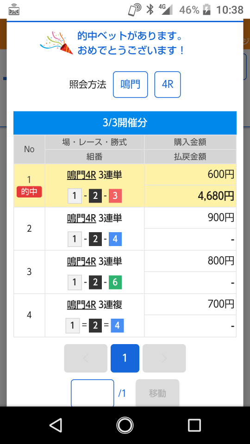This screenshot has width=250, height=444.
Task: Go to previous page with left chevron
Action: pyautogui.click(x=86, y=358)
